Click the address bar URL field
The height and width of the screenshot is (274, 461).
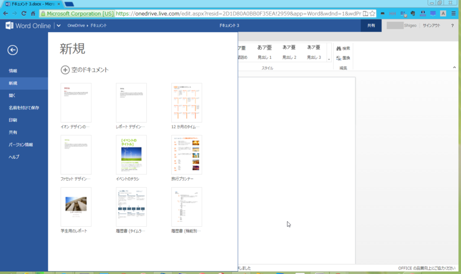(x=238, y=13)
